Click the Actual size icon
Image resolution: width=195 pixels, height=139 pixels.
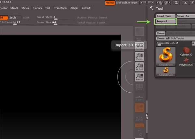click(x=139, y=67)
